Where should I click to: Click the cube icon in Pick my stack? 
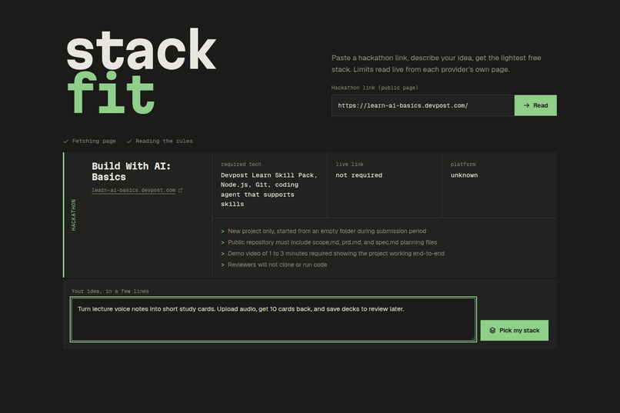click(492, 331)
